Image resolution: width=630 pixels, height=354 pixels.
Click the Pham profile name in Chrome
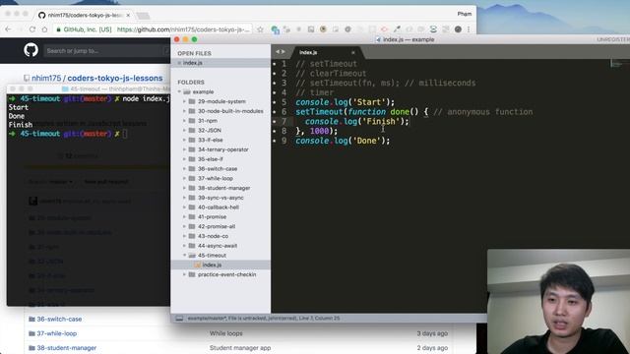coord(464,14)
